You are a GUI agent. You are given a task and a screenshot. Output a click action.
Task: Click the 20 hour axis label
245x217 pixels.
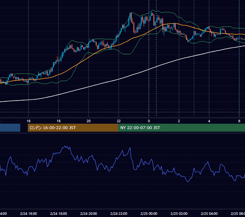pyautogui.click(x=89, y=121)
